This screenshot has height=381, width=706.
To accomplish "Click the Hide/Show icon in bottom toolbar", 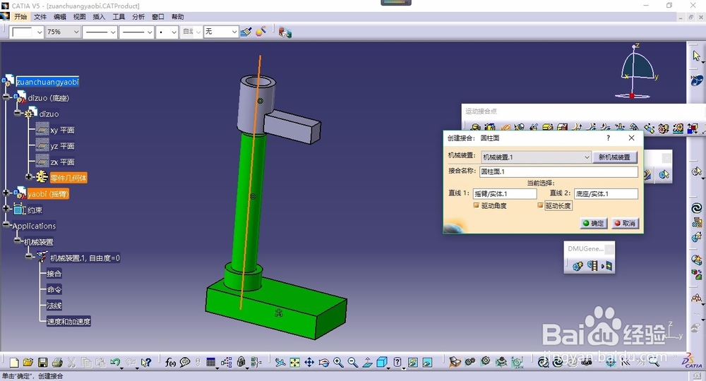I will point(413,362).
